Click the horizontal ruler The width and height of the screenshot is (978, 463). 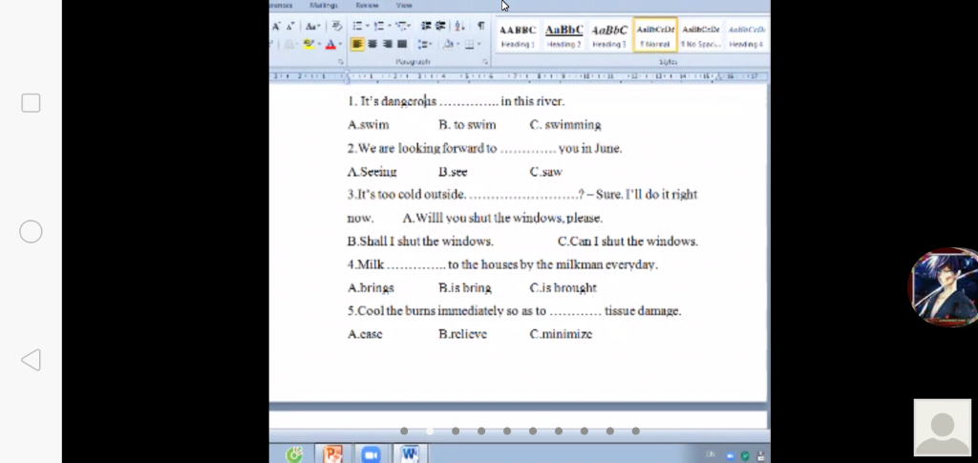coord(519,76)
